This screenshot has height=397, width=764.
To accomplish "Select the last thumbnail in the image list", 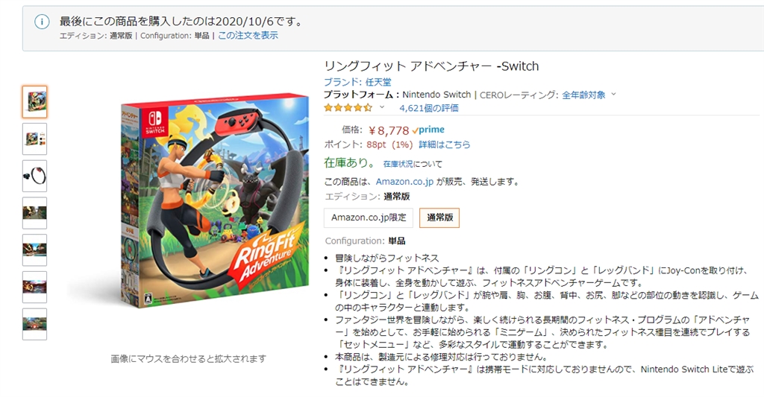I will 34,324.
